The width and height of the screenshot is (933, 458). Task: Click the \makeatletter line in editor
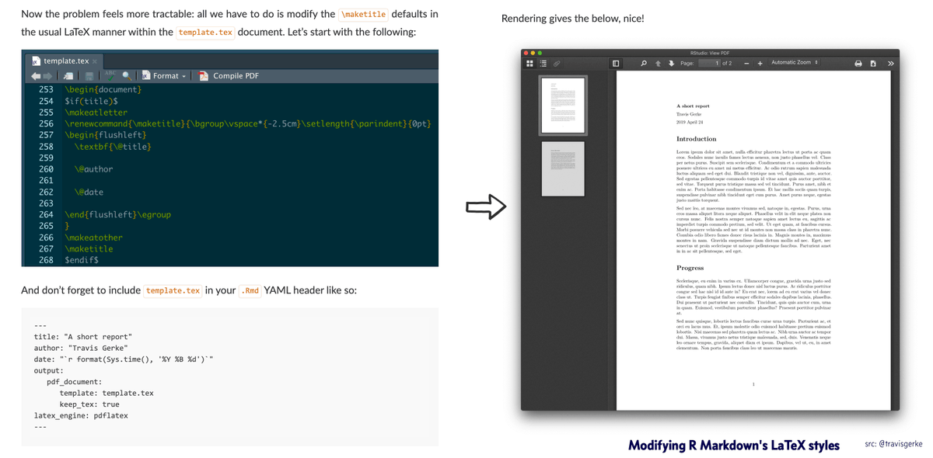tap(96, 113)
